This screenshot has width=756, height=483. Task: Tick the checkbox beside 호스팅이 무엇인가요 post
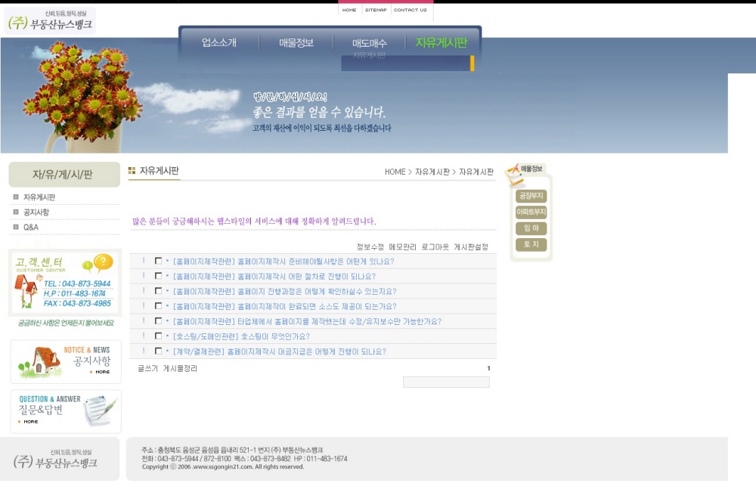tap(158, 336)
